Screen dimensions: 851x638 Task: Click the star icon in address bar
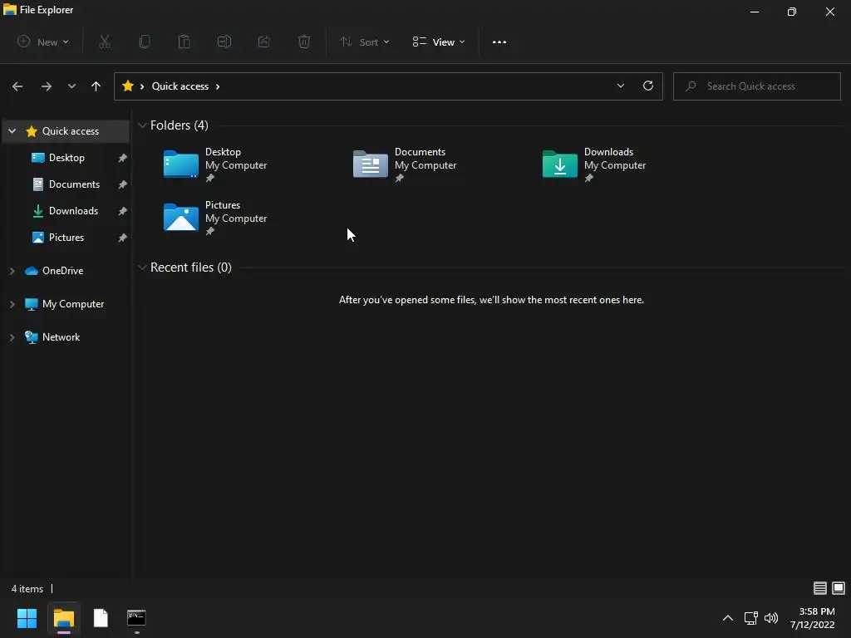click(128, 86)
